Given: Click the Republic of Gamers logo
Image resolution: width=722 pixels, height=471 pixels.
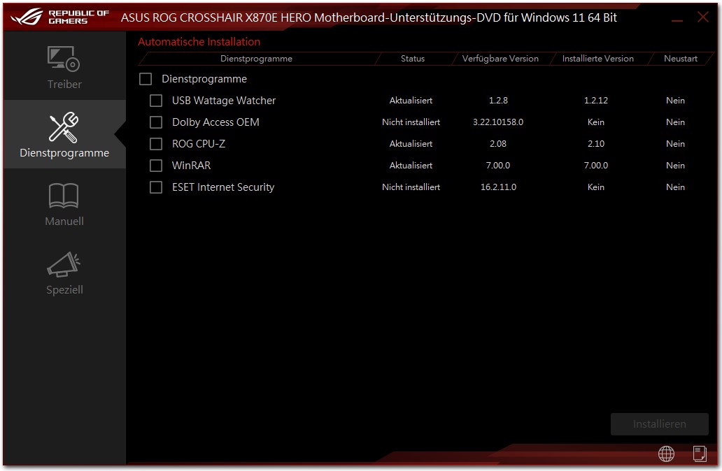Looking at the screenshot, I should pyautogui.click(x=59, y=17).
